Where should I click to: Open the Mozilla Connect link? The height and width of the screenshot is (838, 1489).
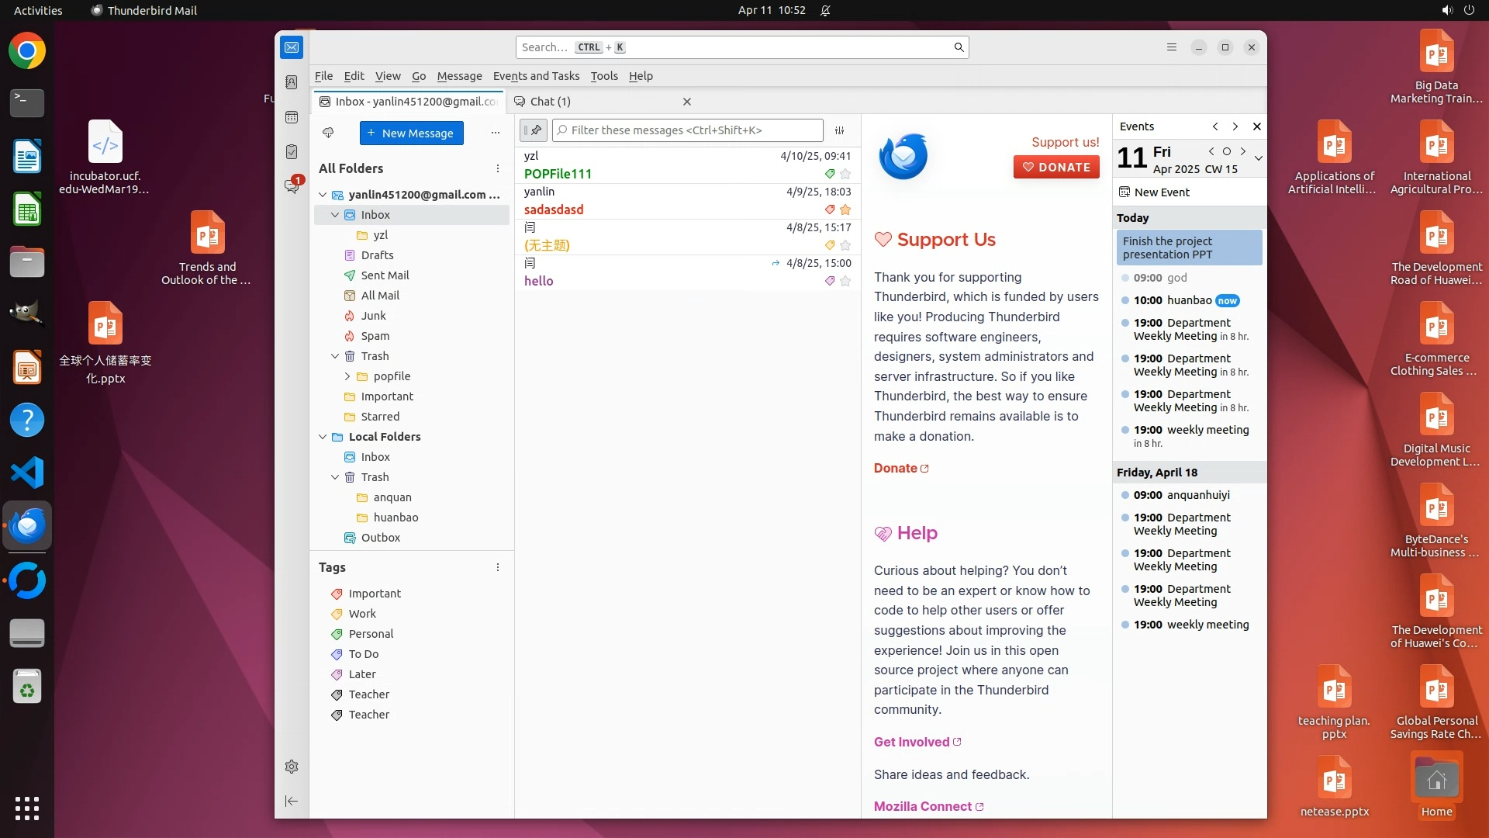coord(923,806)
